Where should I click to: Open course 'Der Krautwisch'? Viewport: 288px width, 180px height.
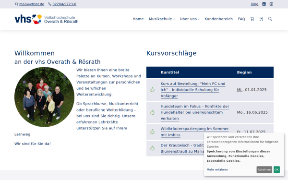coord(182,148)
